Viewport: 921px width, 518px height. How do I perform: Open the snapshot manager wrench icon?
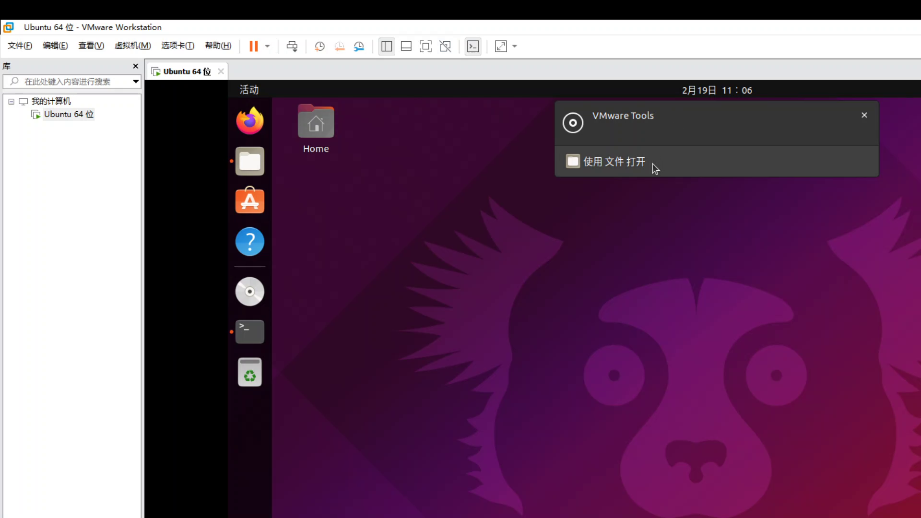click(x=359, y=46)
